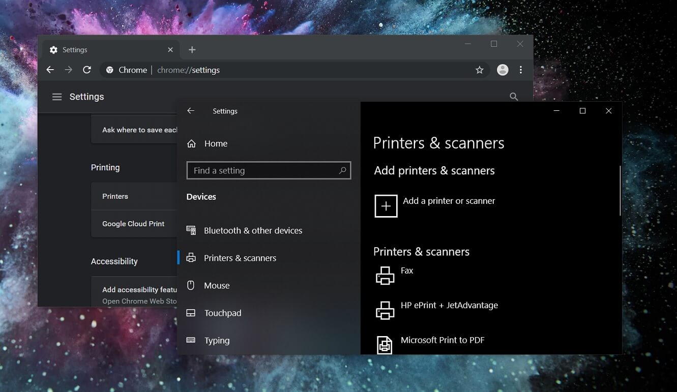Open Touchpad settings
This screenshot has height=392, width=677.
(222, 313)
